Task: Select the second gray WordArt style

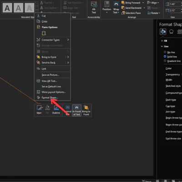Action: click(x=18, y=8)
